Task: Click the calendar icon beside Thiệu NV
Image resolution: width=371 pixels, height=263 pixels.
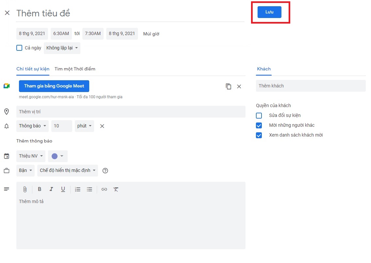Action: (7, 156)
